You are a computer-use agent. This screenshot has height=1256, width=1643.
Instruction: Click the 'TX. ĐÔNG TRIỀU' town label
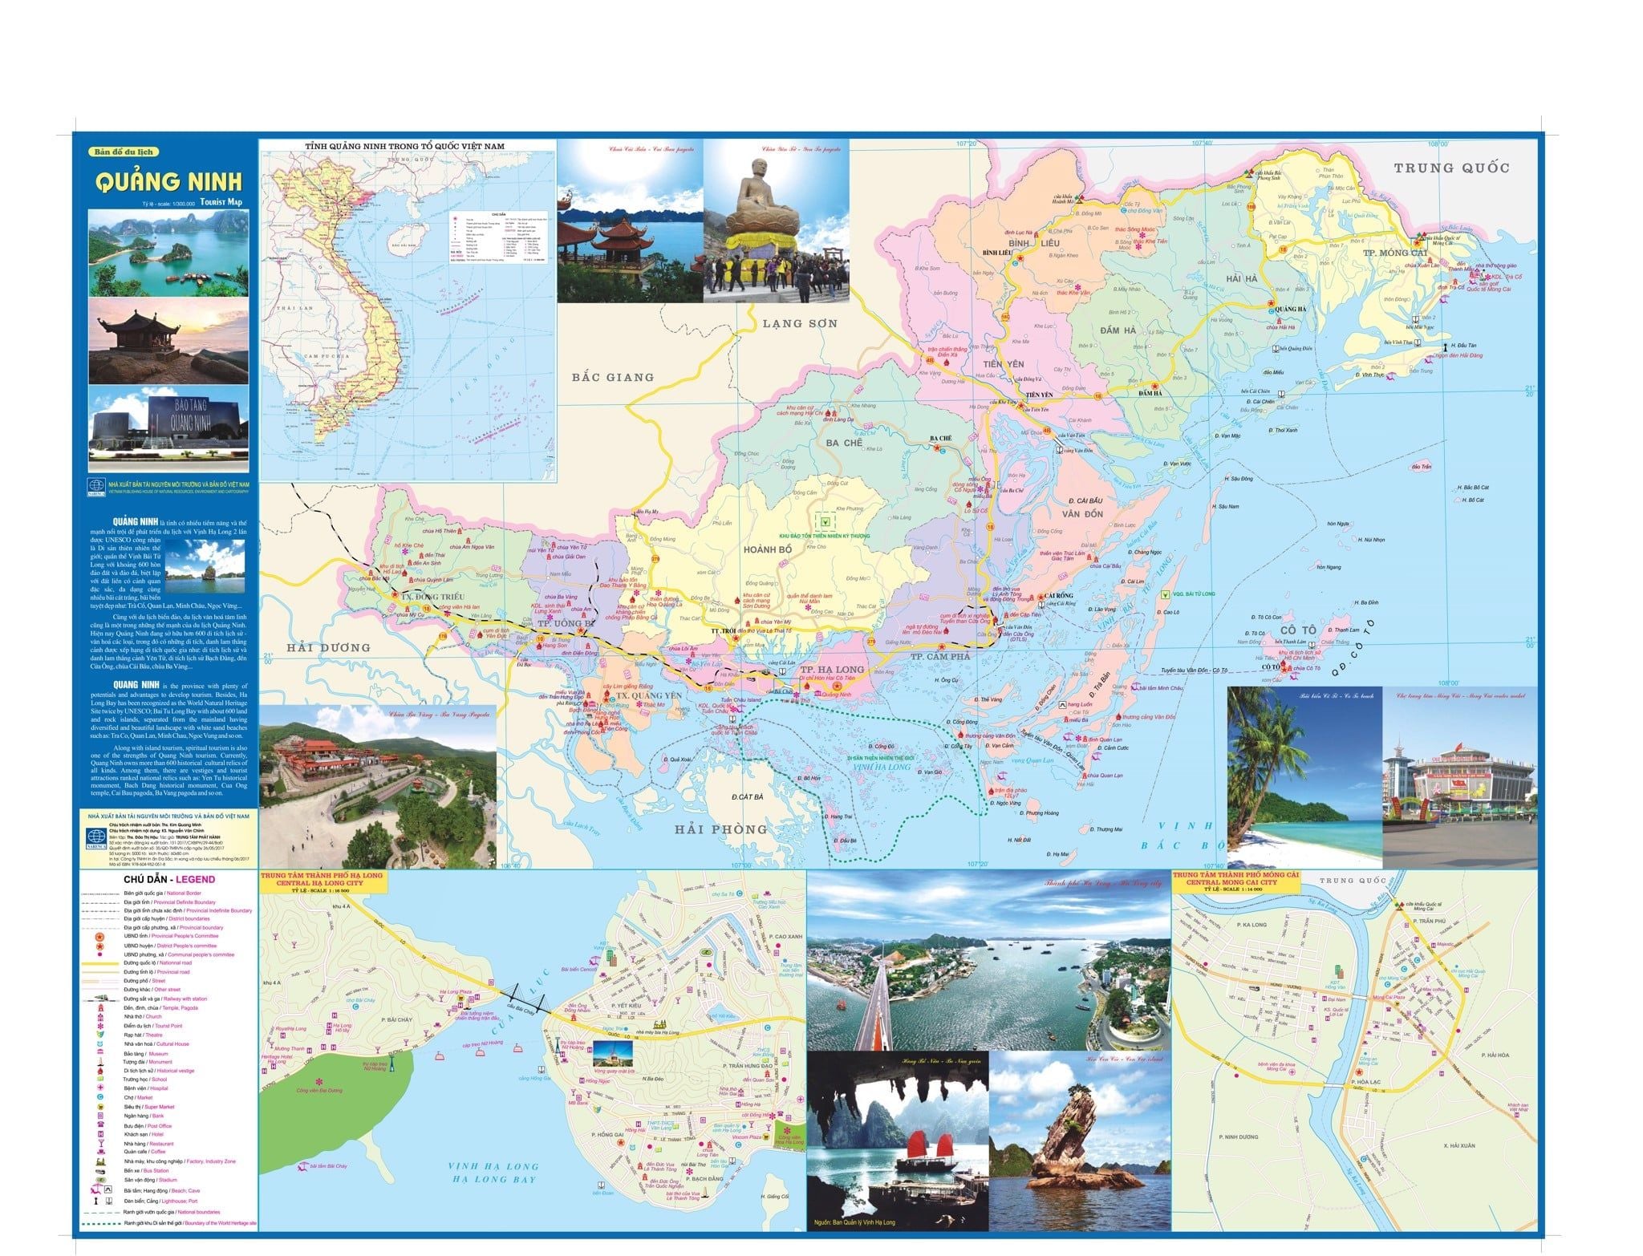432,597
